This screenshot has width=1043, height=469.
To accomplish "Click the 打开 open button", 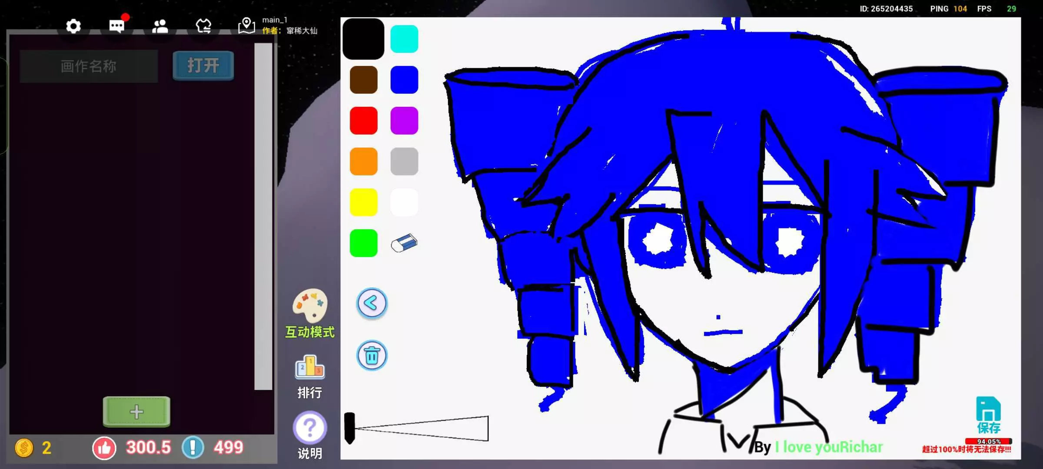I will [x=203, y=66].
